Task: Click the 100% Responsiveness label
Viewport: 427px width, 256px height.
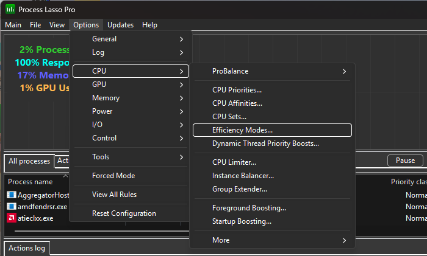Action: tap(42, 63)
